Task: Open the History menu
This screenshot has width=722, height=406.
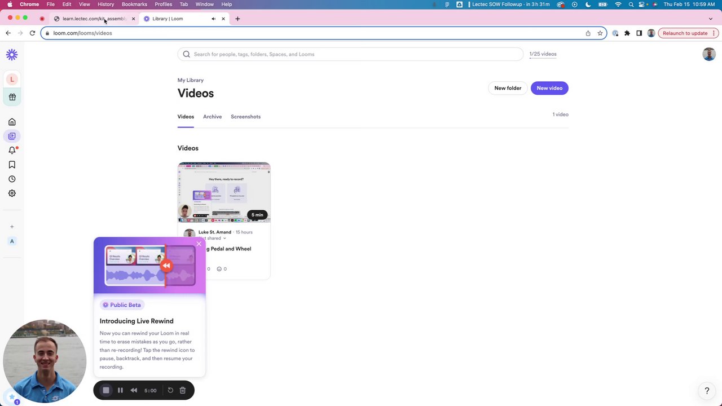Action: (105, 4)
